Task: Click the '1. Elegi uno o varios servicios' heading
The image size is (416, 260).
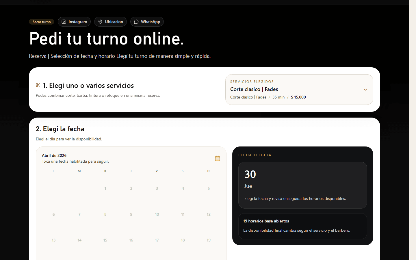Action: click(x=88, y=86)
